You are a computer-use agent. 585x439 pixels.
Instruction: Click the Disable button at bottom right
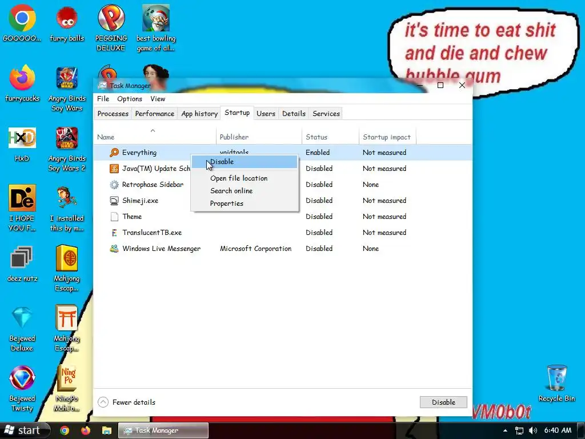pos(443,402)
